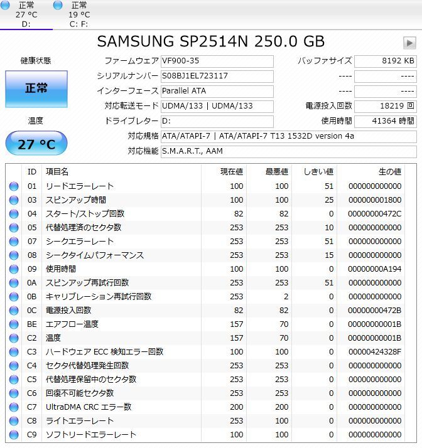The height and width of the screenshot is (448, 422).
Task: Select the 回復不可能セクタ数 attribute name
Action: pyautogui.click(x=80, y=393)
